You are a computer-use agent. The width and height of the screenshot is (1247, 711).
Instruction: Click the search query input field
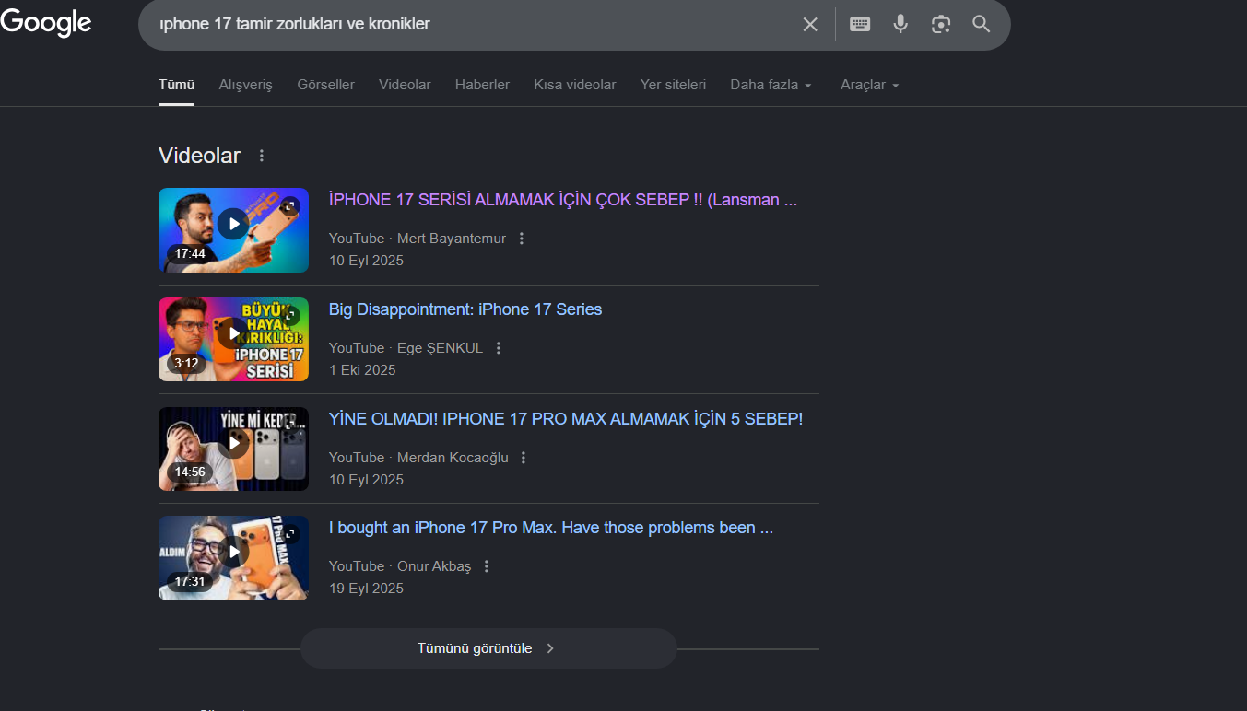click(x=470, y=24)
